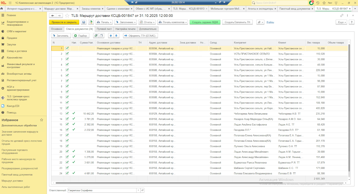
Task: Click the Ответственный input field
Action: tap(102, 190)
